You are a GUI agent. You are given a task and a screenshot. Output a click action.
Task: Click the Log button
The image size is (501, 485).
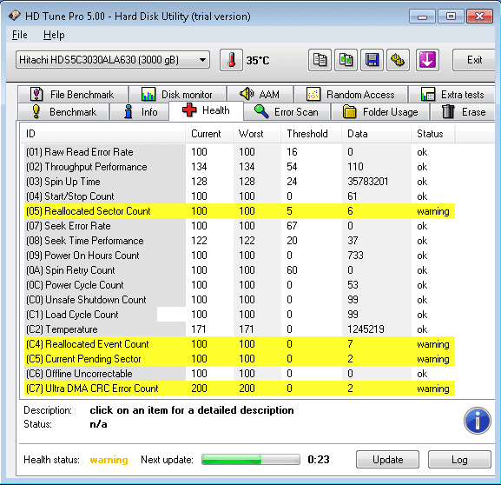[x=459, y=460]
